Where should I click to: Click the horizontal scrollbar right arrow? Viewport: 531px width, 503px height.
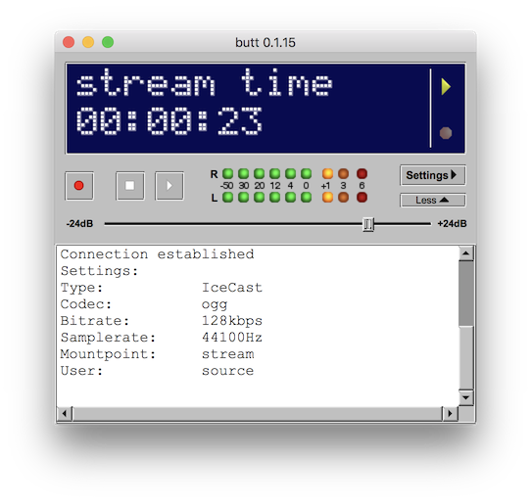450,413
